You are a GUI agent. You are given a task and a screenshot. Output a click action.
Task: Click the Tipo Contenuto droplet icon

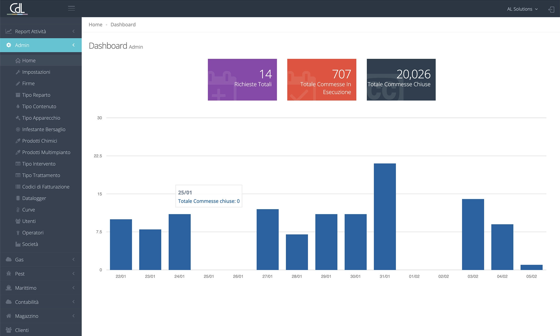point(18,106)
